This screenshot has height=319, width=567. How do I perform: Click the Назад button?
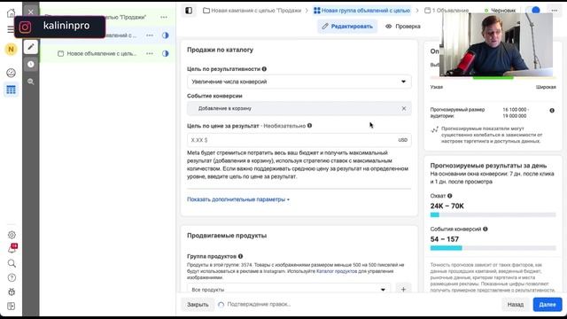click(516, 305)
